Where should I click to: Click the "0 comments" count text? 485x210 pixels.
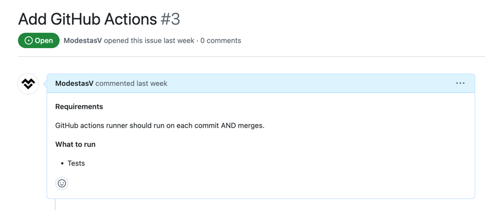tap(221, 40)
